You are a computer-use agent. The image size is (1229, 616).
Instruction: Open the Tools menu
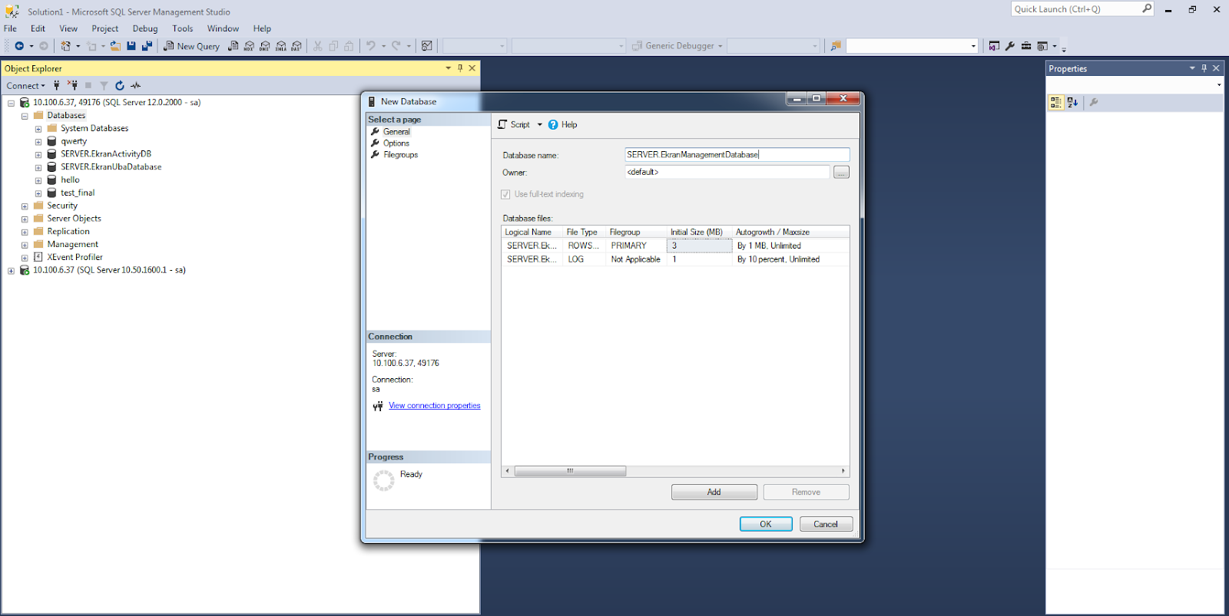point(183,28)
